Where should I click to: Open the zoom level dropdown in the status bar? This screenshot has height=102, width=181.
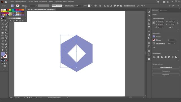click(16, 98)
